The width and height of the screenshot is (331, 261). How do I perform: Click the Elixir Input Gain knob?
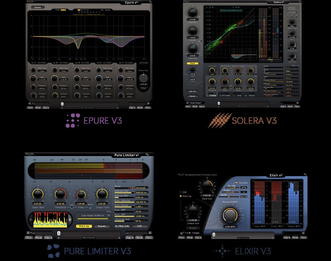click(x=207, y=186)
